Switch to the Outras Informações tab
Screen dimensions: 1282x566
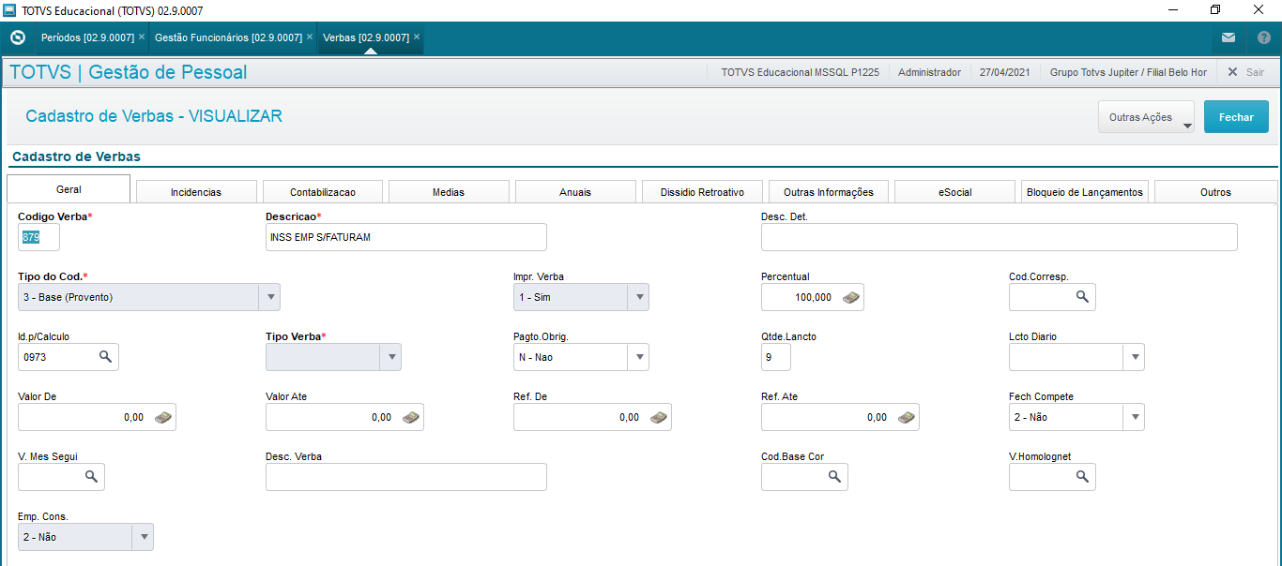click(x=829, y=192)
